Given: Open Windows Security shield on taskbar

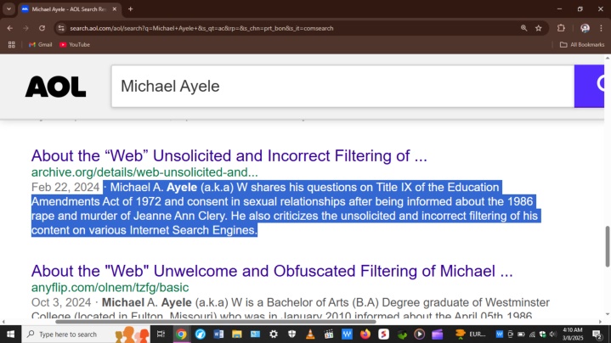Looking at the screenshot, I should tap(291, 334).
